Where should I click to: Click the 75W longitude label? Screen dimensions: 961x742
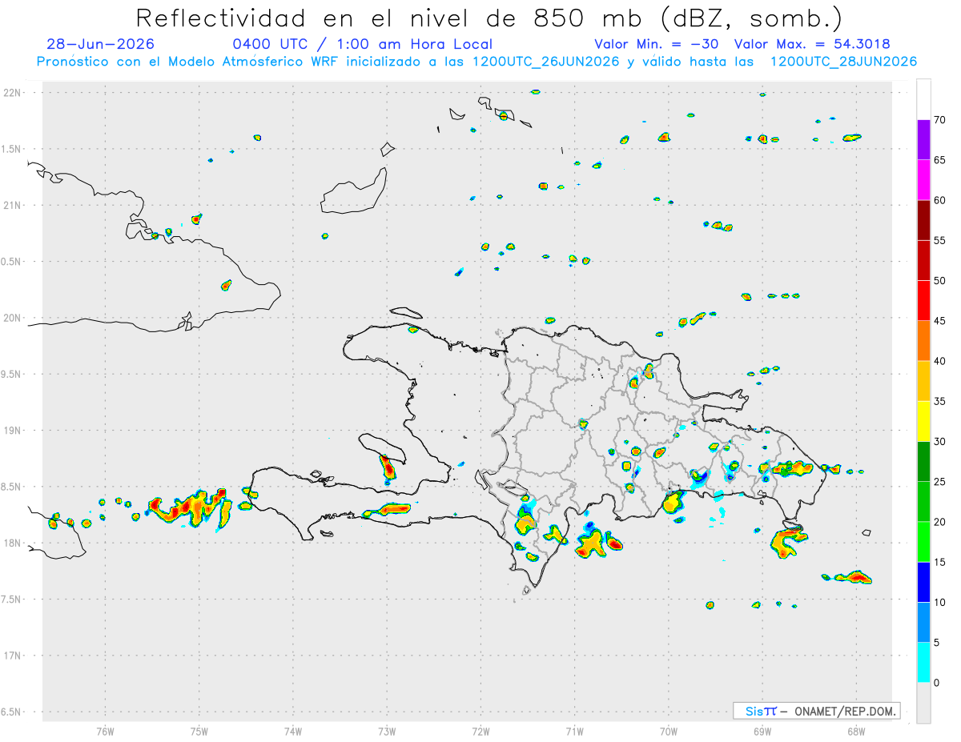coord(199,732)
